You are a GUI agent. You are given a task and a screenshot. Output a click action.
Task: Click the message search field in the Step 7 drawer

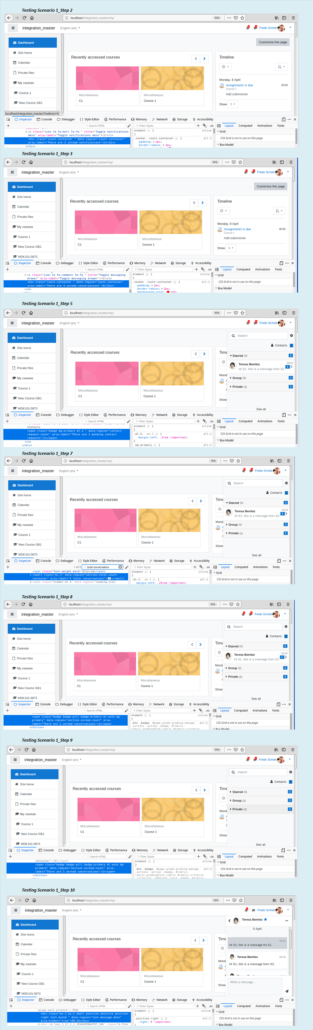point(254,483)
